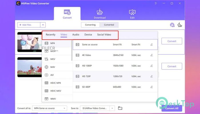The image size is (200, 114).
Task: Choose the HEVC MP4 format icon
Action: 46,83
